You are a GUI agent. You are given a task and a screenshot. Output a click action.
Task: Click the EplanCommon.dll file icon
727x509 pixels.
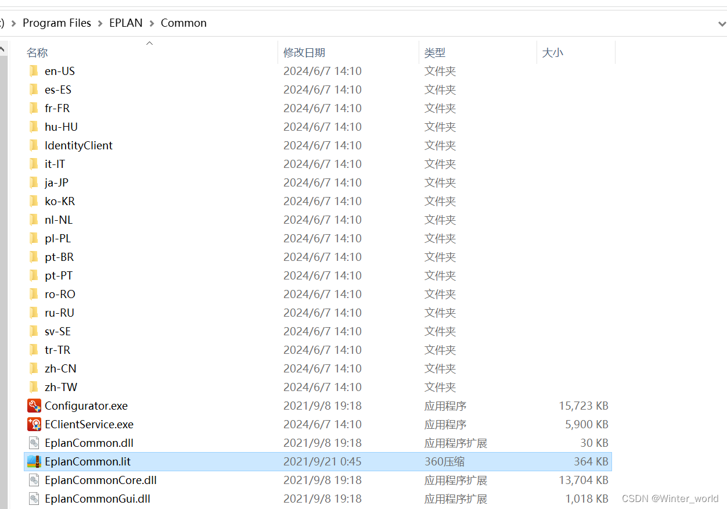(x=34, y=443)
